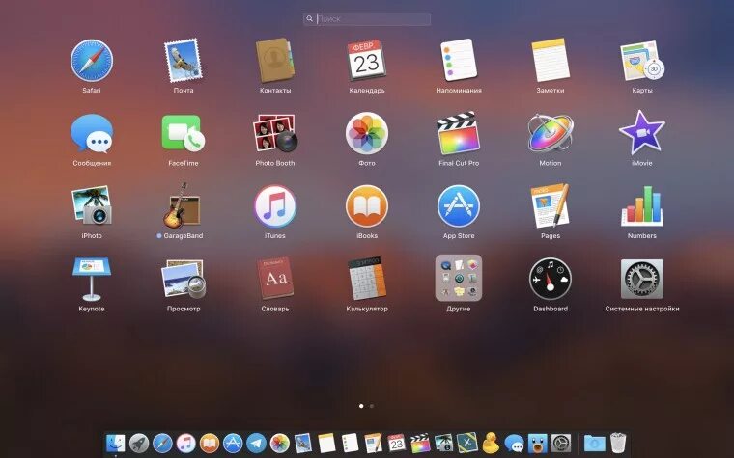Launch Cyberduck from the Dock
Viewport: 734px width, 458px height.
click(x=491, y=443)
